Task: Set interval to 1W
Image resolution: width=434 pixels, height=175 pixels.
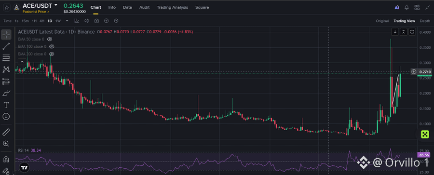Action: click(58, 21)
